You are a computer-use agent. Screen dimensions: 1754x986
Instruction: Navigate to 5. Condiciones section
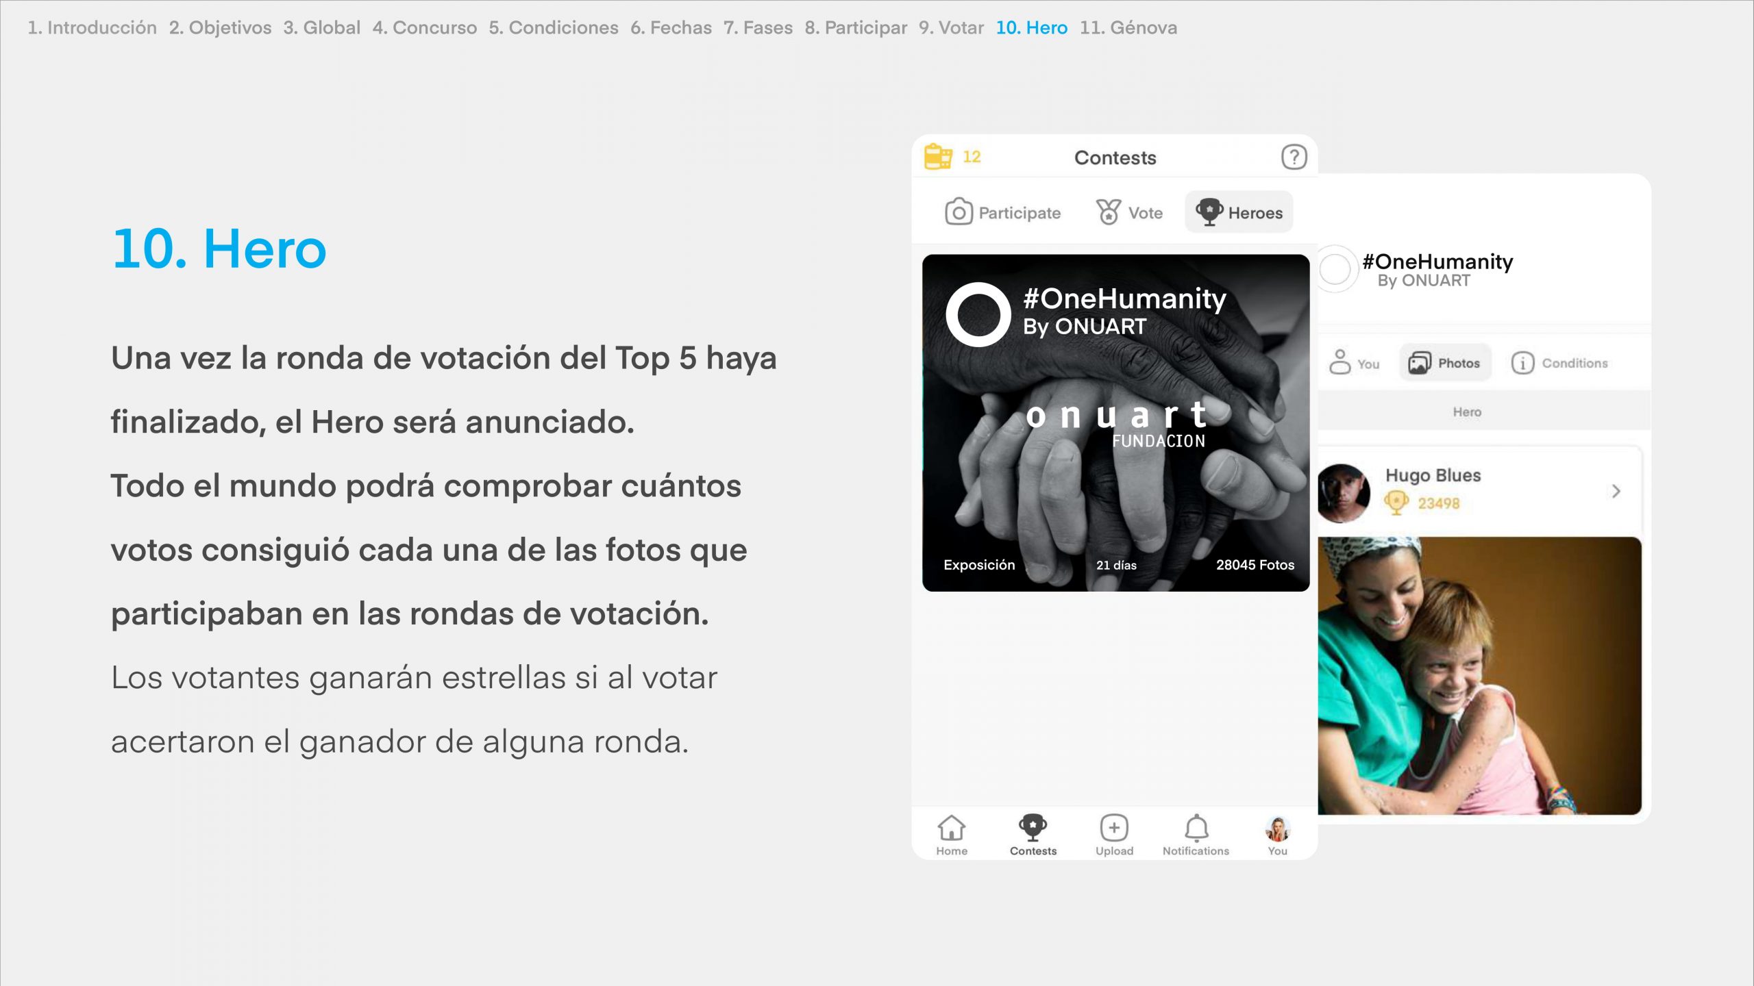[553, 27]
